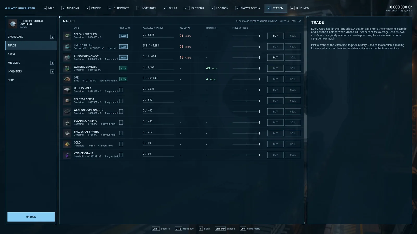Image resolution: width=417 pixels, height=234 pixels.
Task: Click the Energy Cells ware icon
Action: 67,47
